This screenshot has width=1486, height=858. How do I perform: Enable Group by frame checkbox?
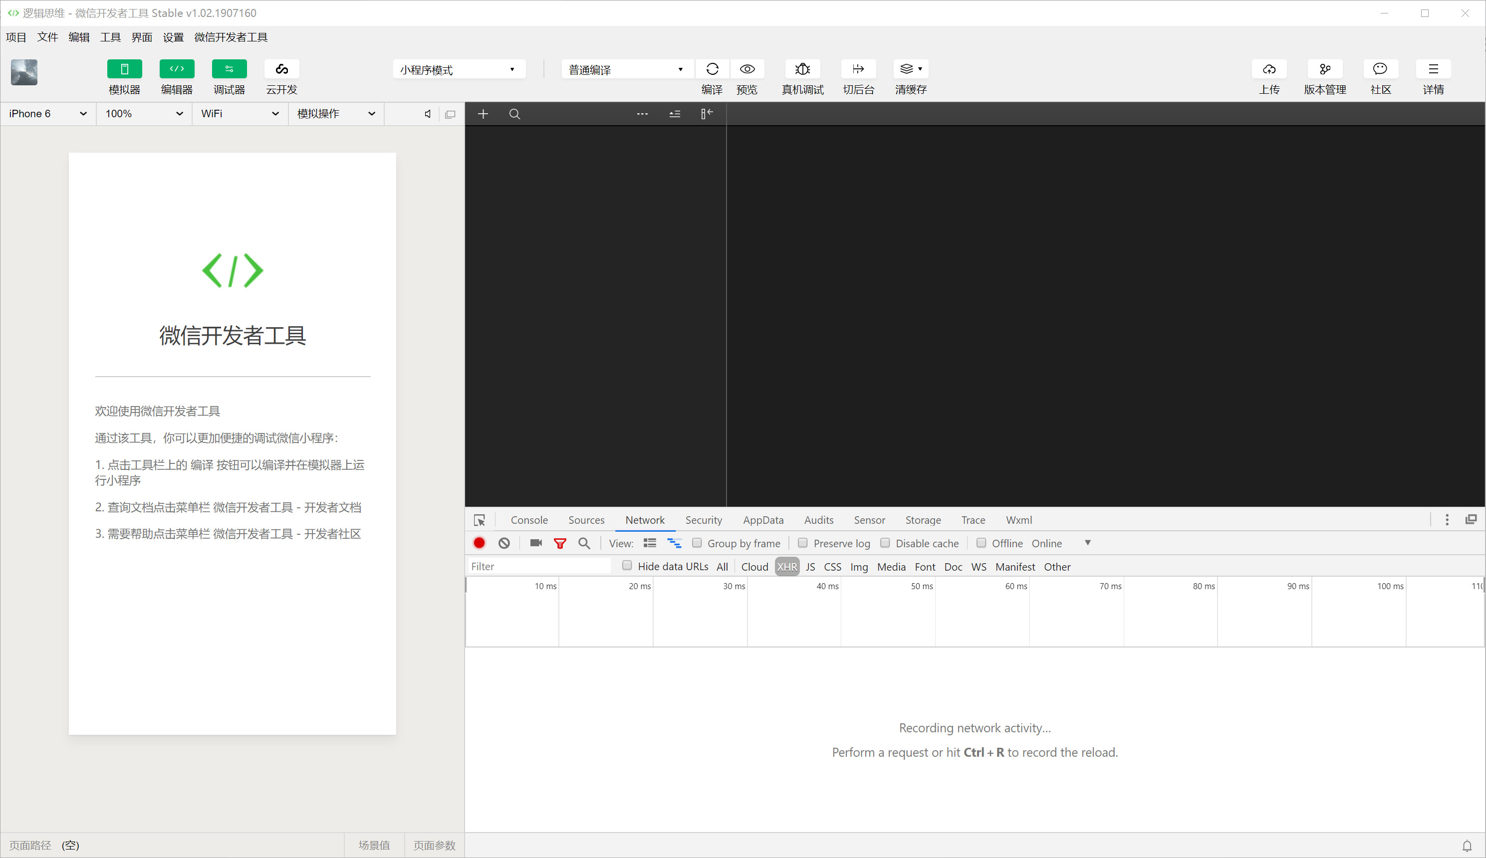697,543
